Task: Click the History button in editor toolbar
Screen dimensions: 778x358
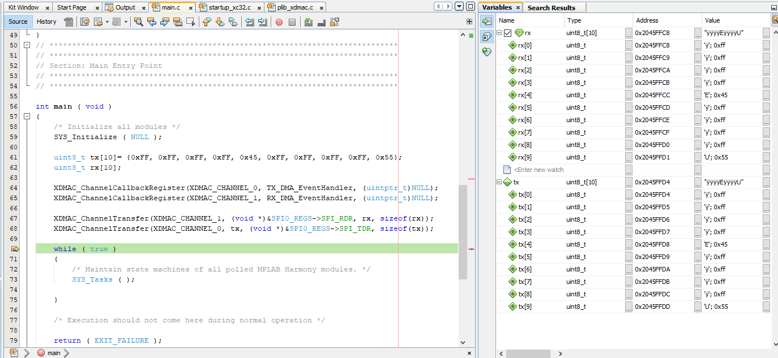Action: 46,21
